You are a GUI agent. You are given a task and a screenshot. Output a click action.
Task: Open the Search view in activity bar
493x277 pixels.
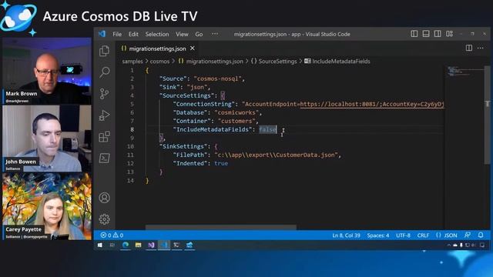coord(105,72)
